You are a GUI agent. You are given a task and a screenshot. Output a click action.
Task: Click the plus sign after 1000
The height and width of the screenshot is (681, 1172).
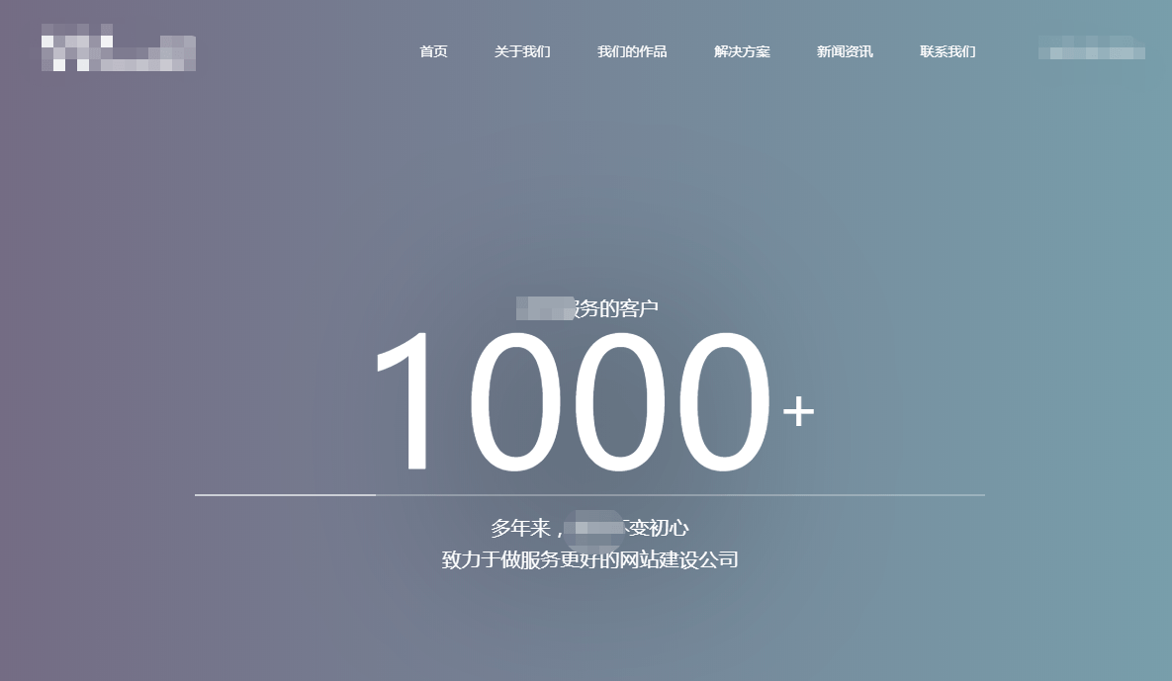[798, 411]
